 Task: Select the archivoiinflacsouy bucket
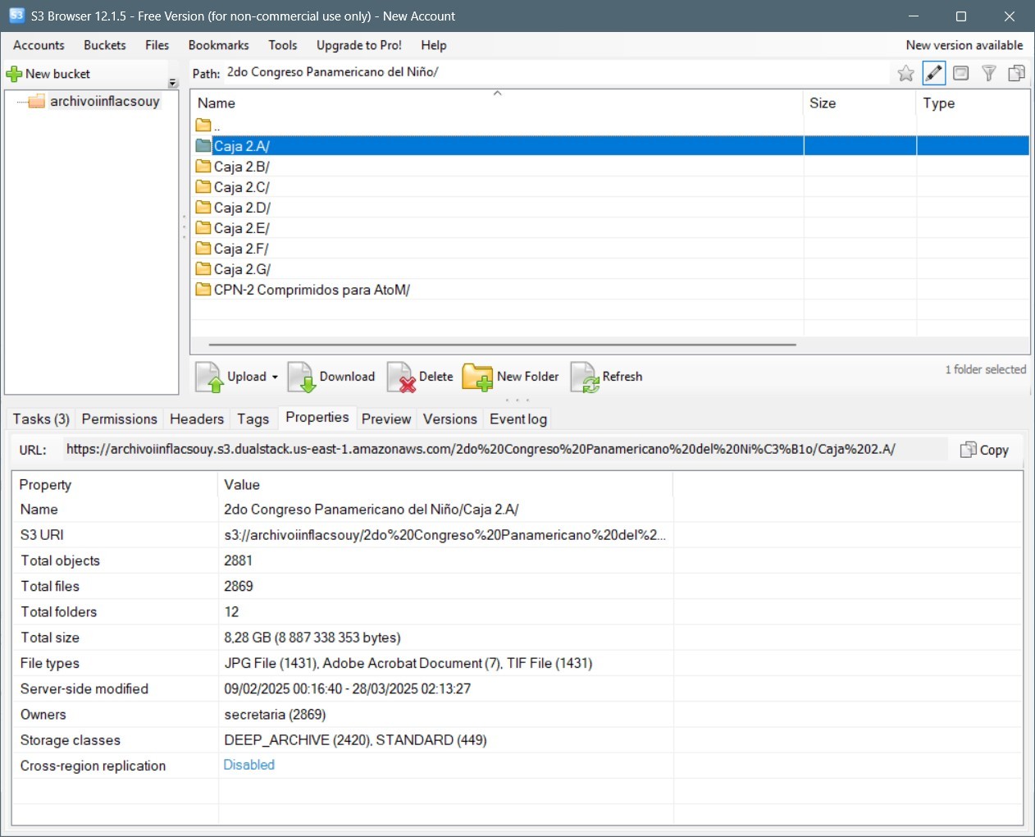click(104, 102)
